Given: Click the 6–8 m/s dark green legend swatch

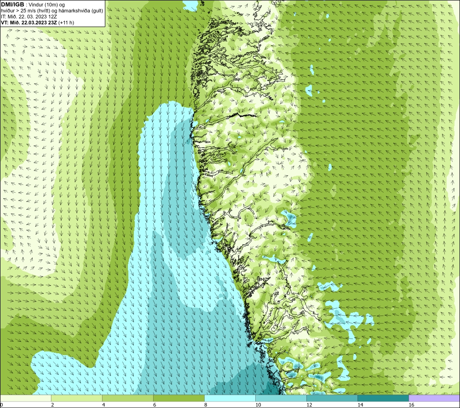Looking at the screenshot, I should 178,398.
